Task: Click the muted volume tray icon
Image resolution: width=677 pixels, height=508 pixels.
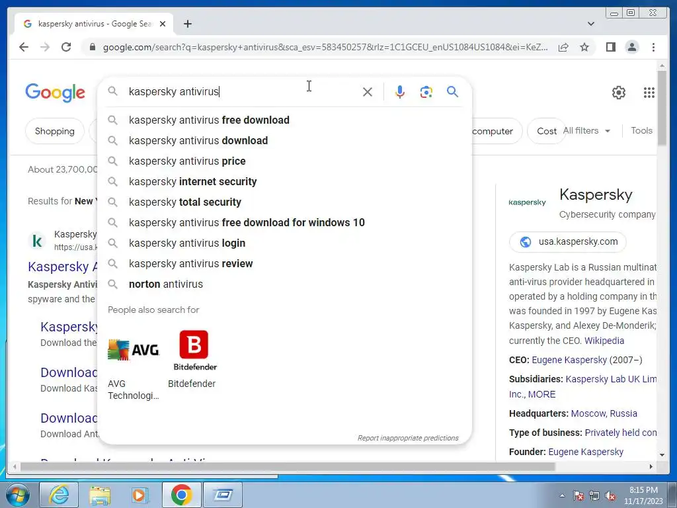Action: [x=610, y=495]
